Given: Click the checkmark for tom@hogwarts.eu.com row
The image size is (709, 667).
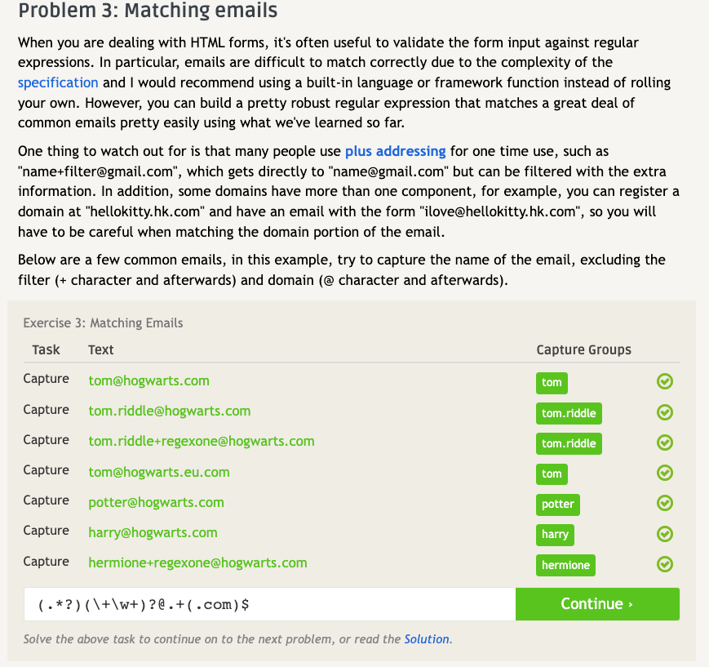Looking at the screenshot, I should (665, 474).
